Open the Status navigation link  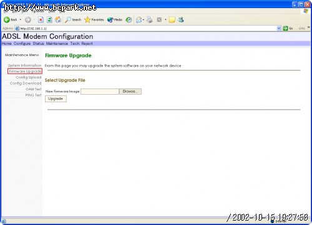38,44
